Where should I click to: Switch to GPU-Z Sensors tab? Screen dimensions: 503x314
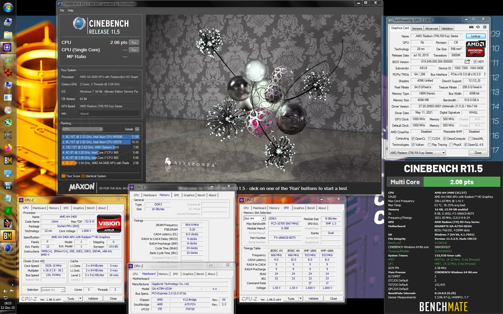pyautogui.click(x=417, y=29)
